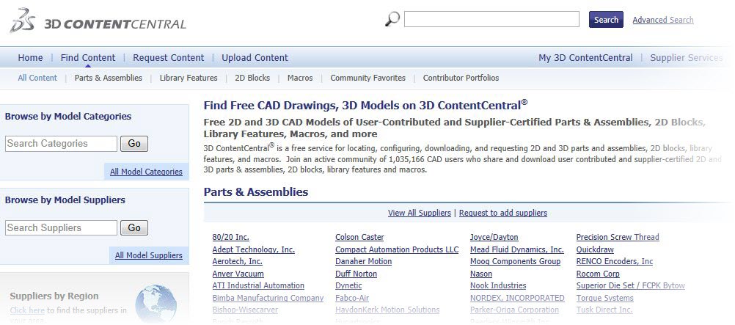Switch to the Parts & Assemblies tab
The width and height of the screenshot is (735, 325).
click(x=109, y=78)
